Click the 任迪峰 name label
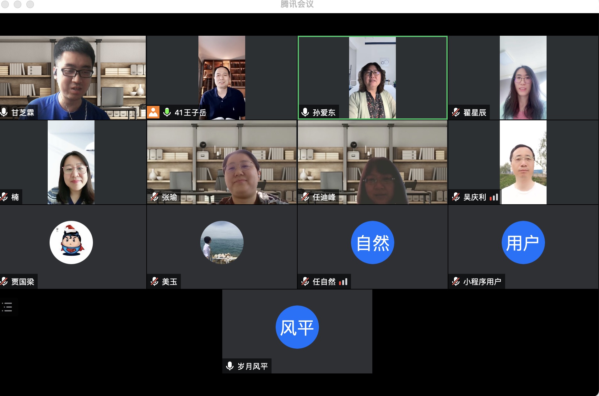The image size is (599, 396). tap(324, 197)
